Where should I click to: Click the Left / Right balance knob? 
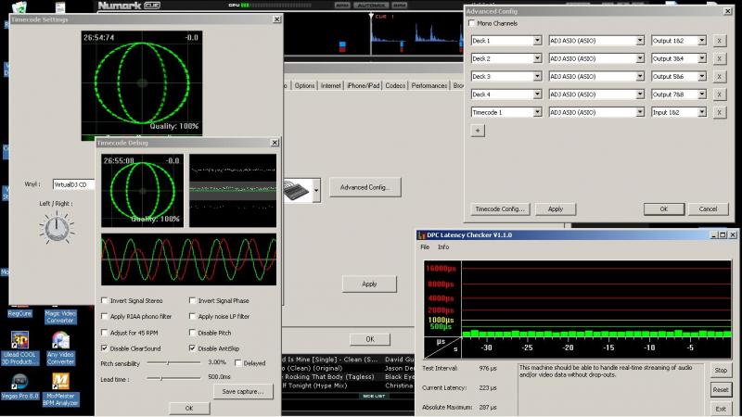[x=57, y=226]
